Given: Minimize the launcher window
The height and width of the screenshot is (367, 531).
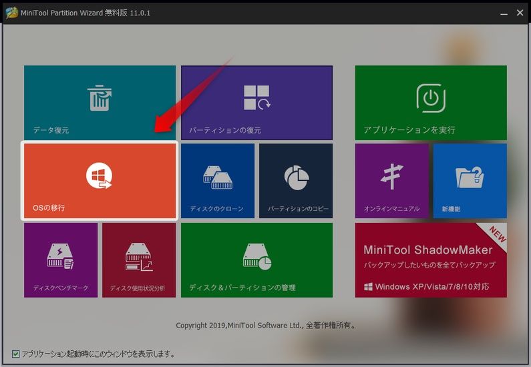Looking at the screenshot, I should pos(504,13).
